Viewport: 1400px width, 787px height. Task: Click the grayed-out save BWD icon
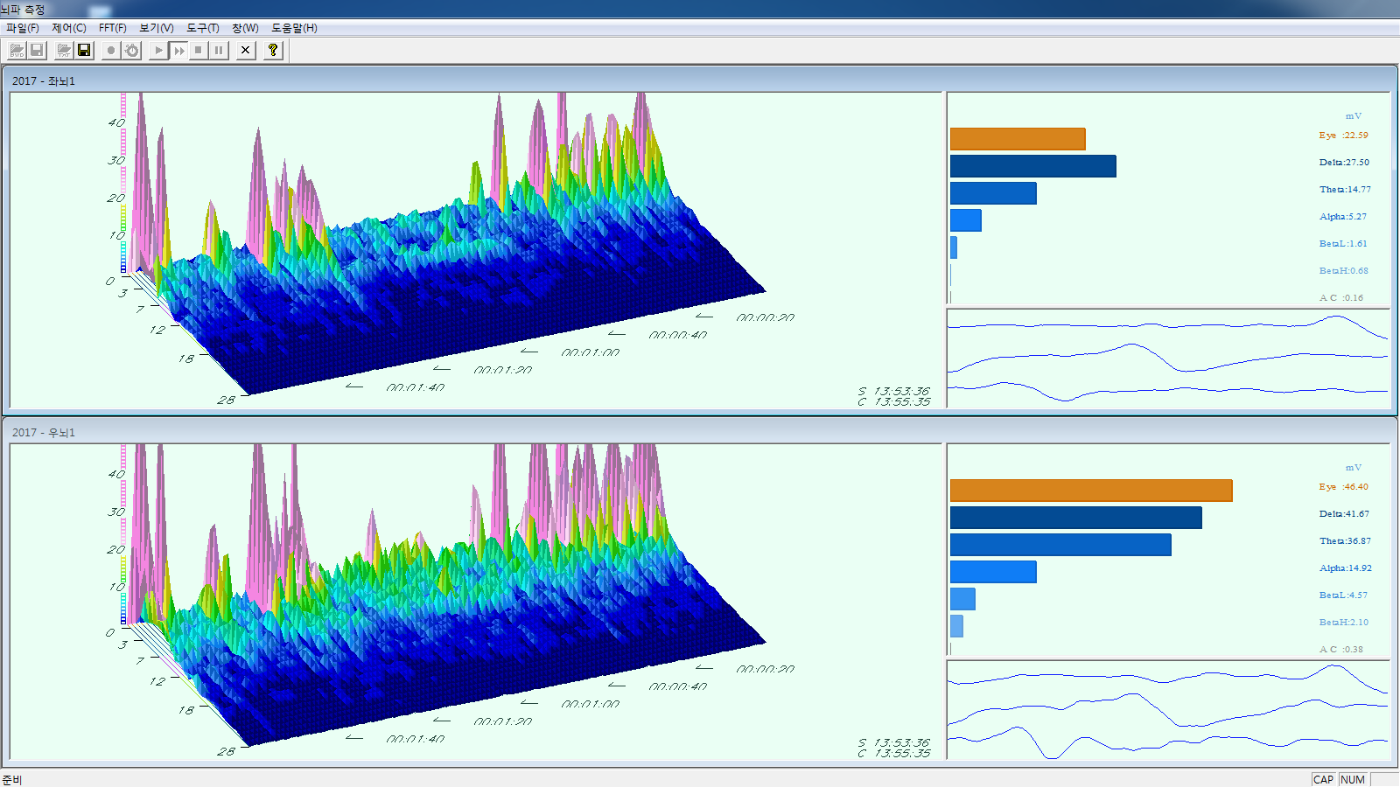click(37, 51)
